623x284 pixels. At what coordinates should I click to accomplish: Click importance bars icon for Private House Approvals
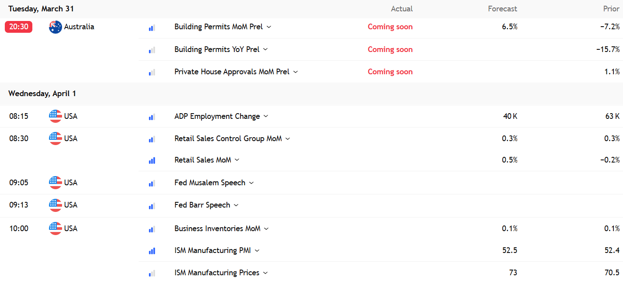click(x=152, y=72)
